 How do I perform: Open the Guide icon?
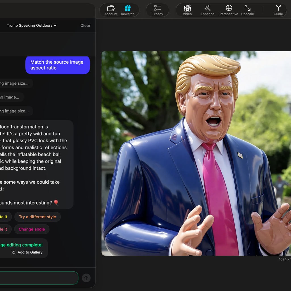278,10
